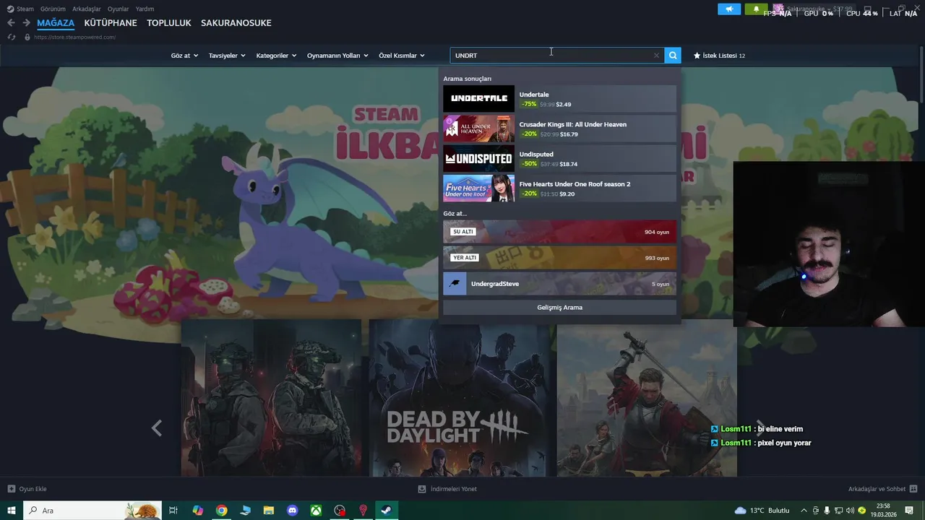Open Windows Start menu

pos(12,511)
